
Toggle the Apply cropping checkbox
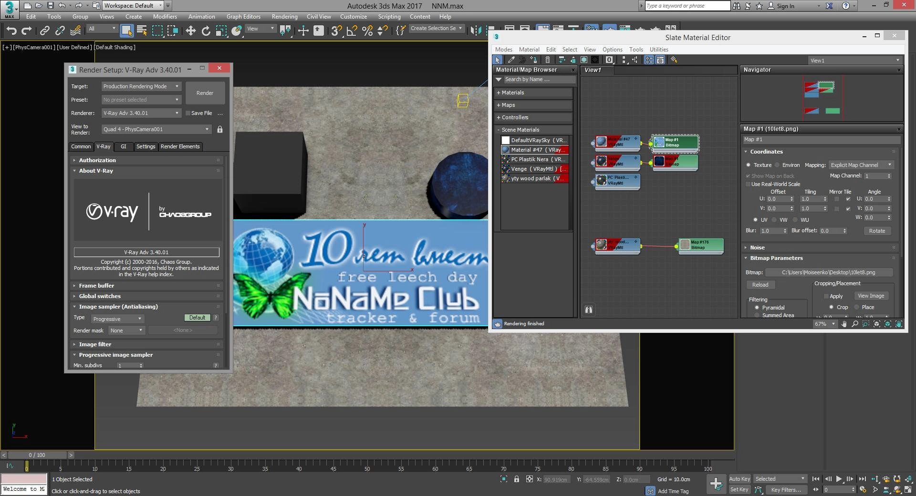826,296
